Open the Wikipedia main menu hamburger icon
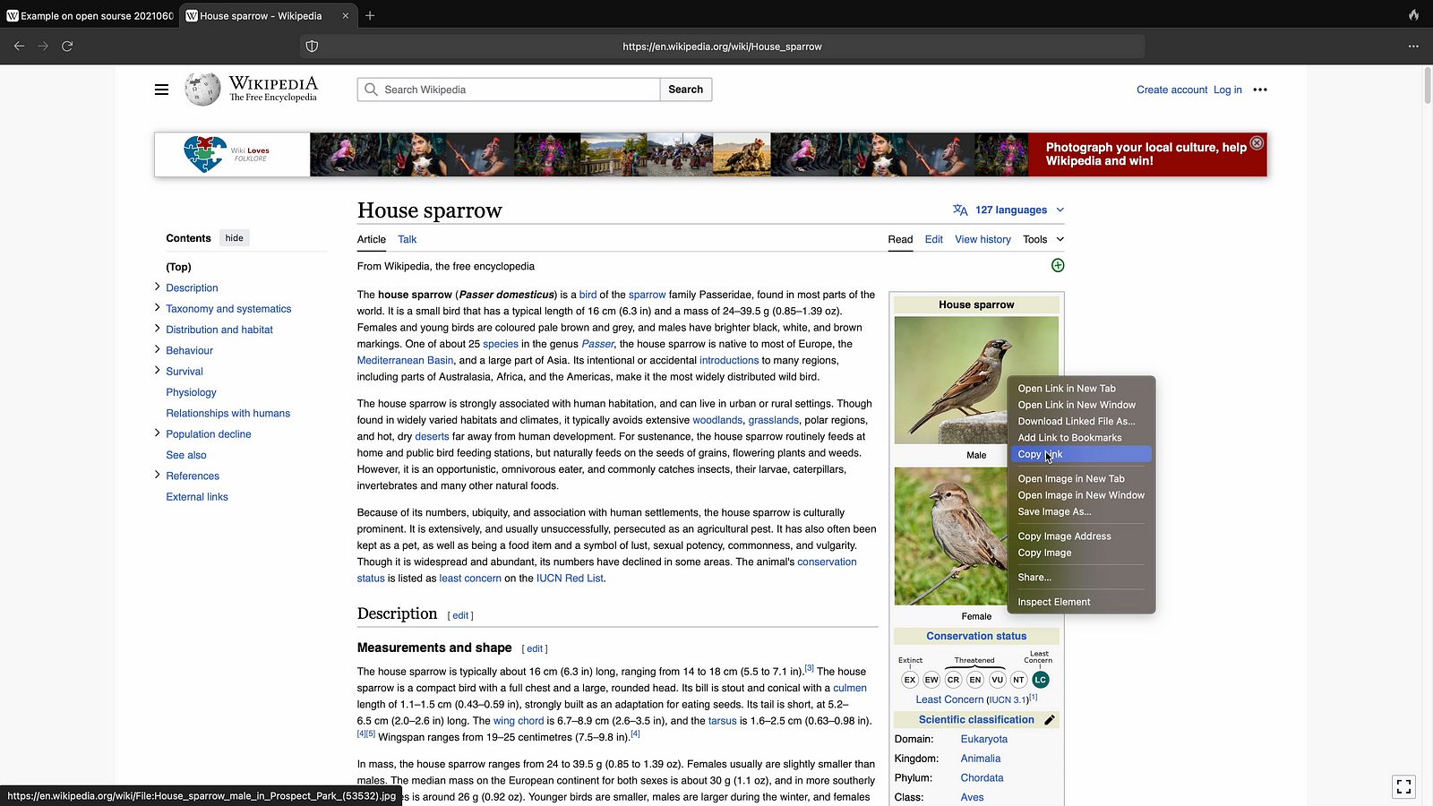Viewport: 1433px width, 806px height. click(161, 90)
